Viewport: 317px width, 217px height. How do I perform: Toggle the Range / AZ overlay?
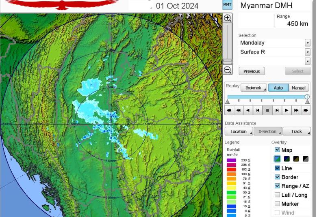pyautogui.click(x=277, y=186)
